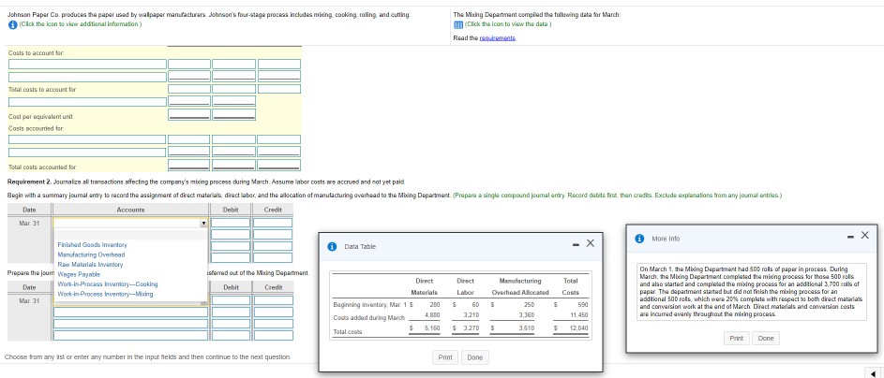Print the More Info dialog
This screenshot has width=884, height=378.
click(x=736, y=338)
